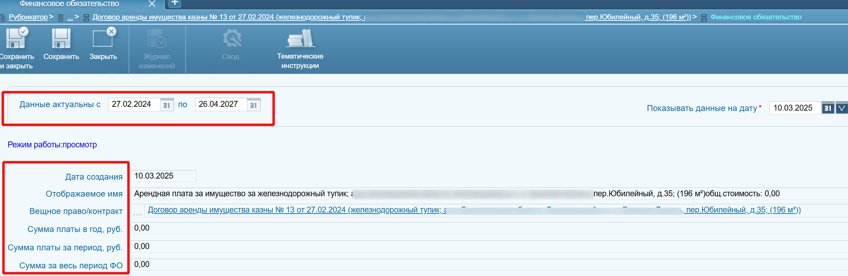This screenshot has height=276, width=848.
Task: Open calendar for Показывать данные на дату
Action: tap(828, 108)
